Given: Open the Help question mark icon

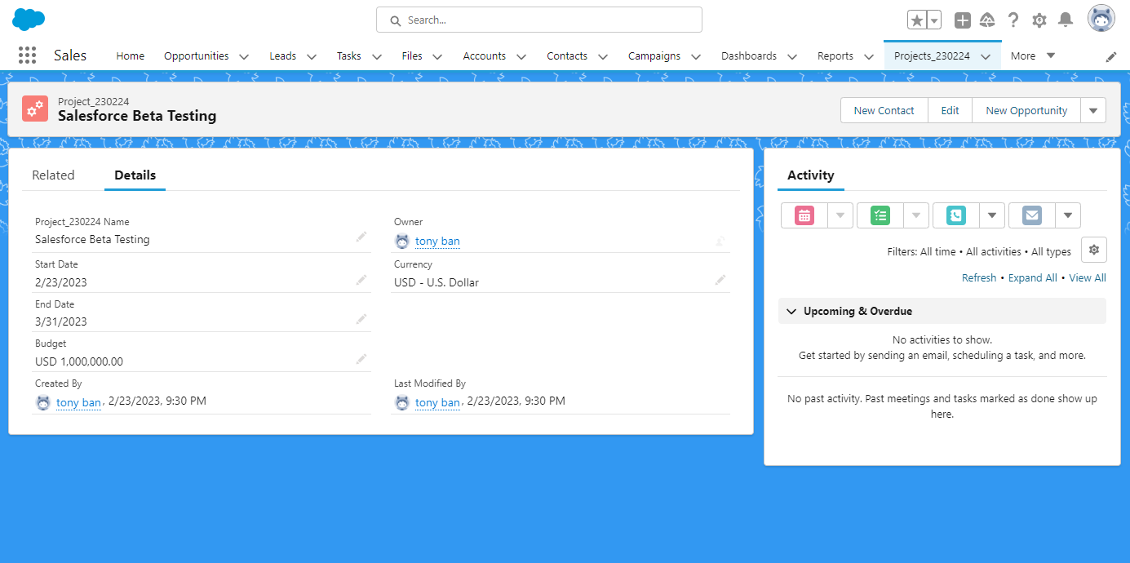Looking at the screenshot, I should (1013, 20).
